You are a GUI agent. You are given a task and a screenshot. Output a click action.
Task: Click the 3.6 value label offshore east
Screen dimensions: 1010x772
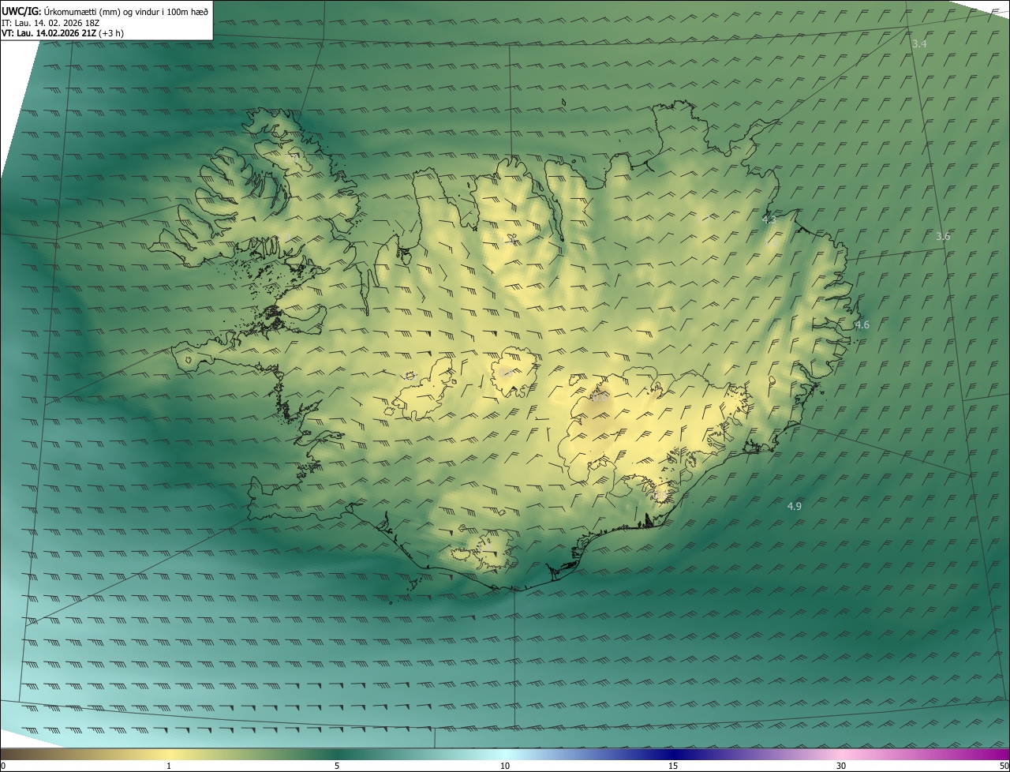coord(943,237)
